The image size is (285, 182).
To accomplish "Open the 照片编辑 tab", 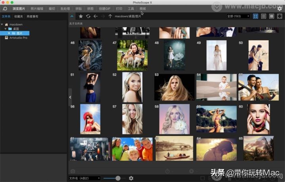I will (x=37, y=9).
